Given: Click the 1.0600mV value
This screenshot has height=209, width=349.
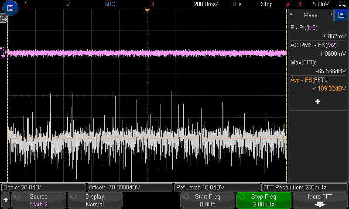Looking at the screenshot, I should 333,54.
